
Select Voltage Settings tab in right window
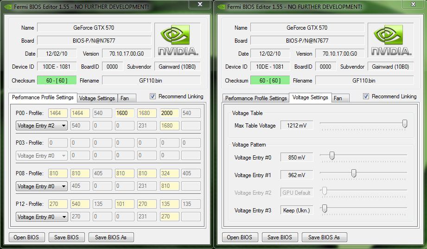click(x=310, y=97)
